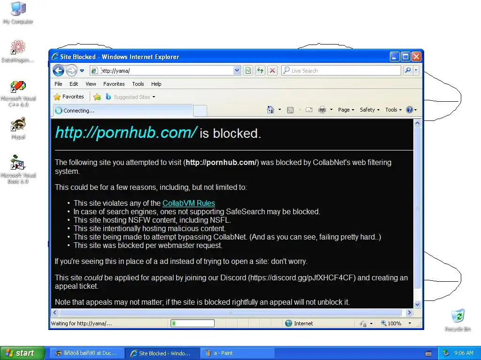
Task: Select the DataWagon desktop shortcut
Action: [18, 51]
